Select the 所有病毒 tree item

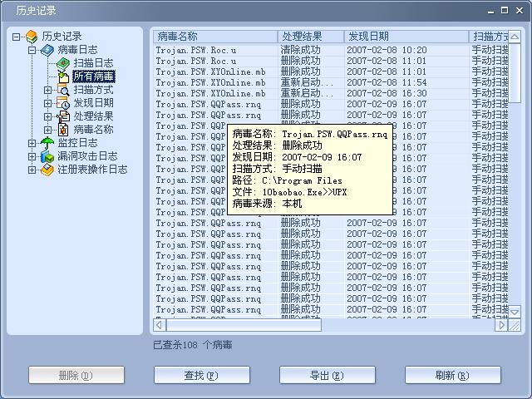(94, 76)
